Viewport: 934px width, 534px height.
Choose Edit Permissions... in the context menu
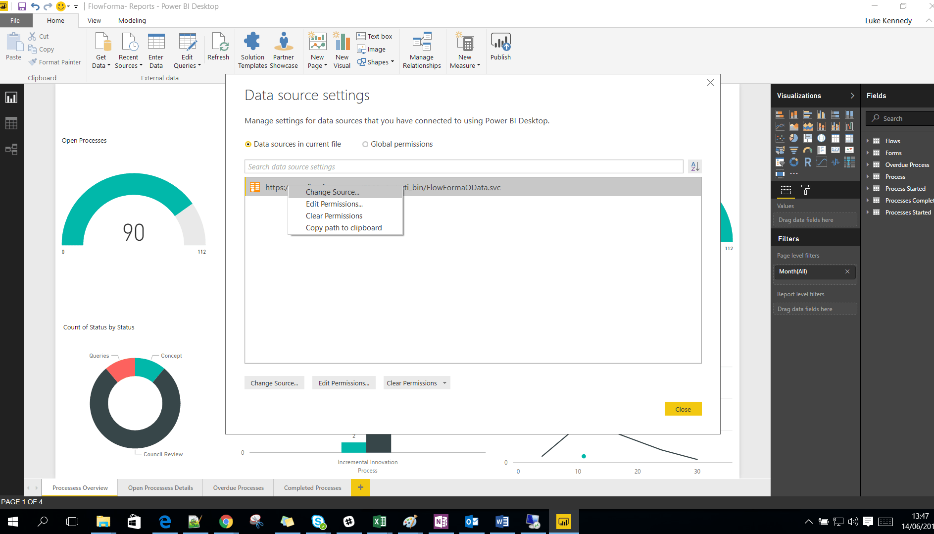(x=345, y=204)
